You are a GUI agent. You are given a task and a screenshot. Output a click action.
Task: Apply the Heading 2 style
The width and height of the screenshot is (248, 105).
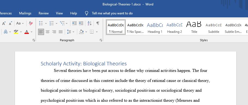[175, 27]
